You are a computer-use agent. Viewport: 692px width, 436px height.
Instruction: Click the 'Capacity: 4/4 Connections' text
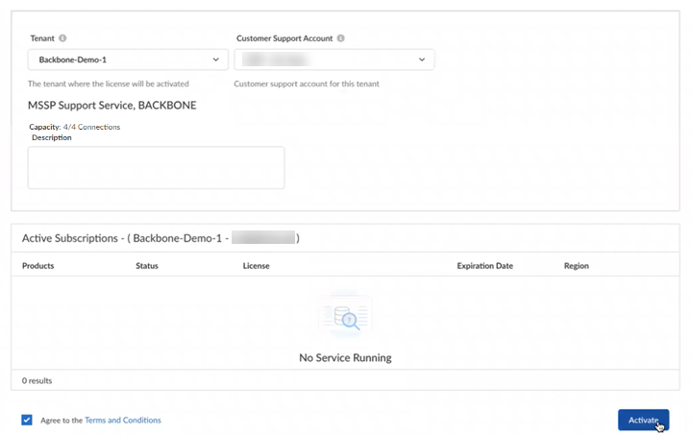point(75,127)
